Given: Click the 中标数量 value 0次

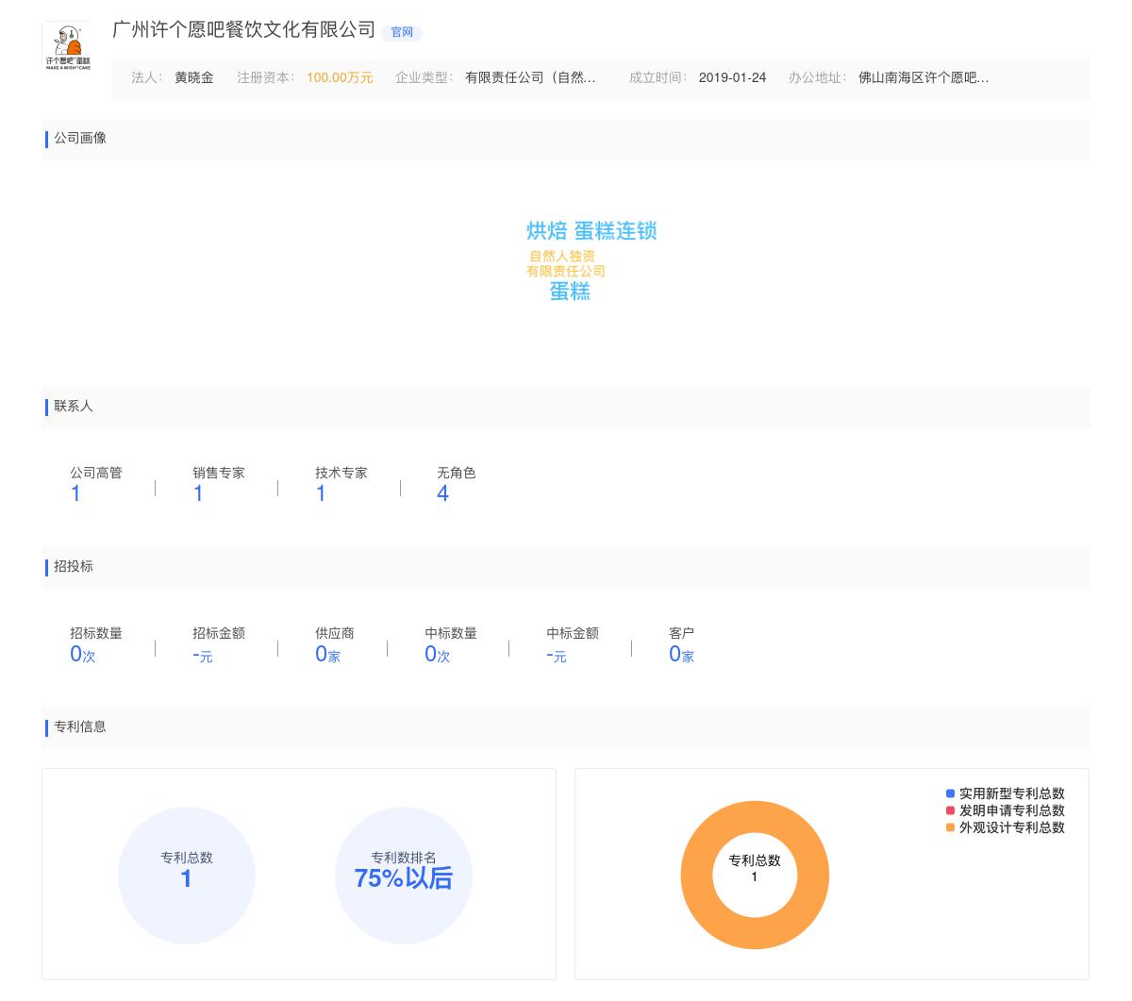Looking at the screenshot, I should [438, 654].
